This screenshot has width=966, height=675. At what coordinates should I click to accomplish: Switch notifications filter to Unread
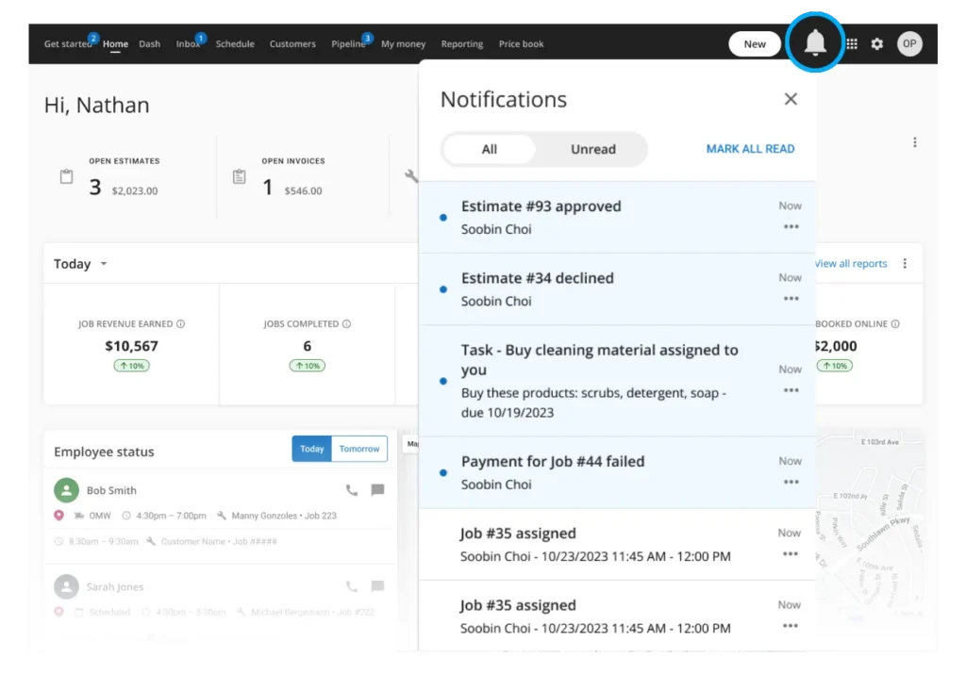[x=592, y=149]
